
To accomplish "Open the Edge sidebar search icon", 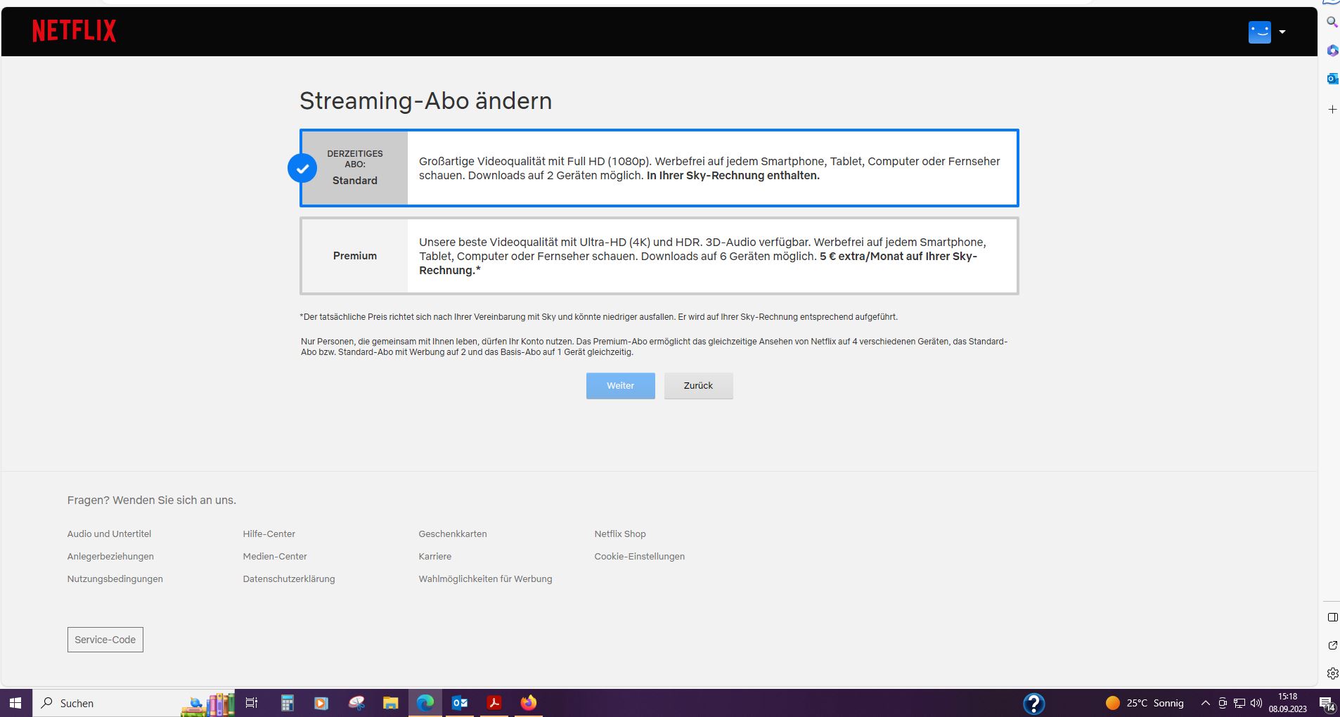I will (x=1332, y=22).
